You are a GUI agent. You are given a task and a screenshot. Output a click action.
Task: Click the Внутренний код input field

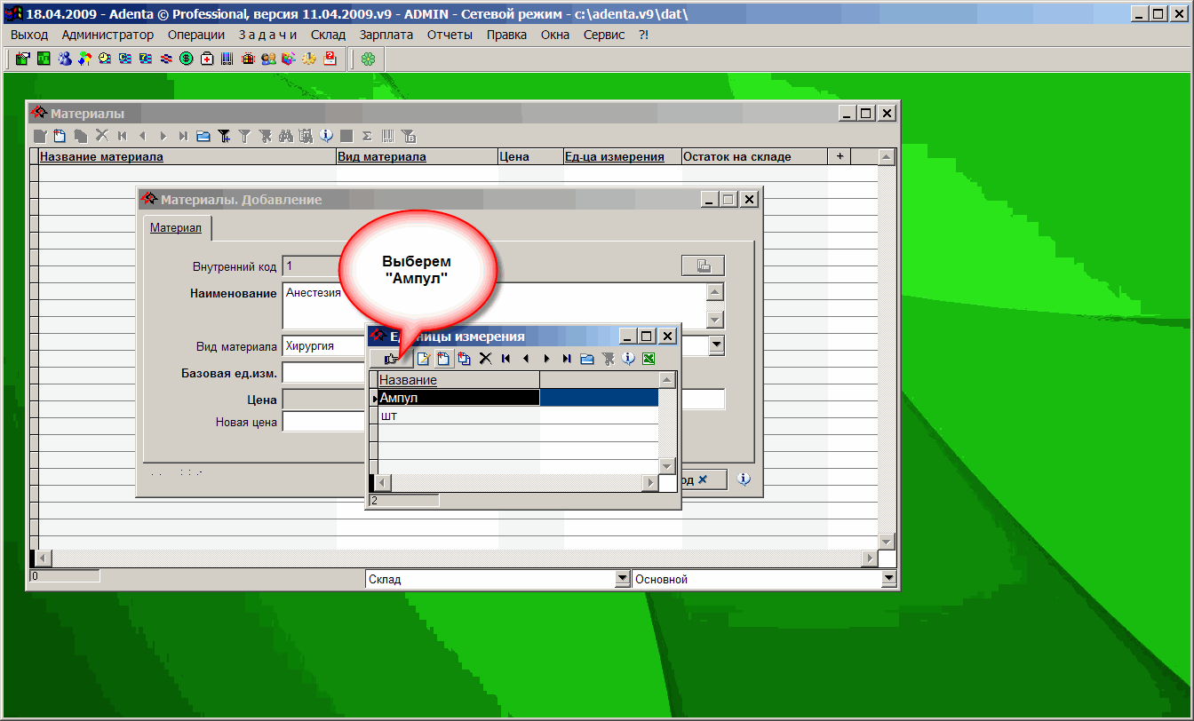click(311, 265)
